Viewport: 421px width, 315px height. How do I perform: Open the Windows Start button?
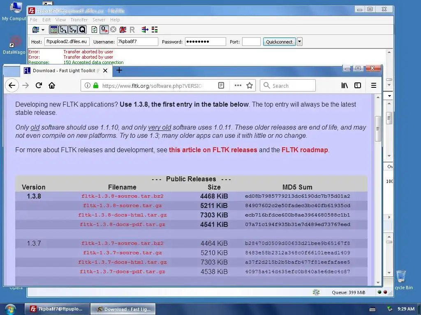click(x=10, y=309)
